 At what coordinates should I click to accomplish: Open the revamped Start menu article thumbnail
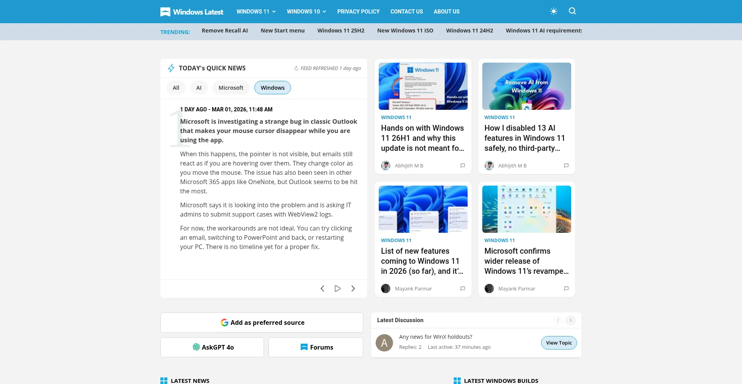(x=526, y=209)
